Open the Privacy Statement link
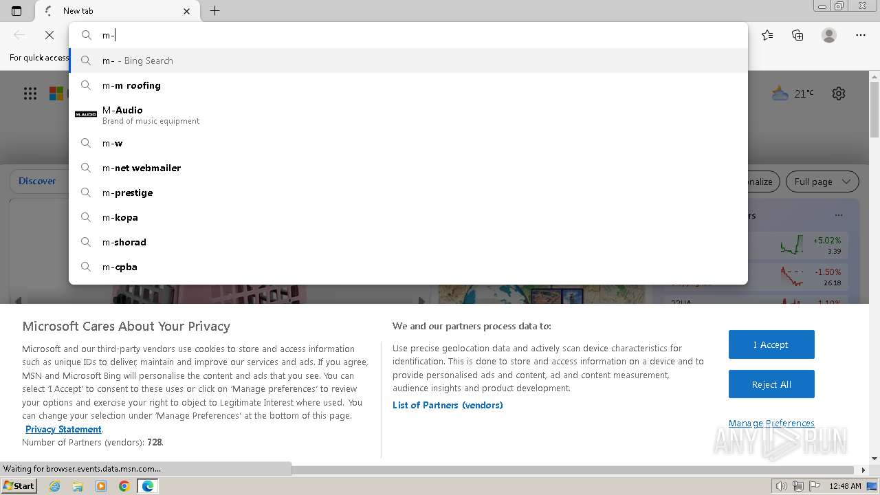Screen dimensions: 880x495 click(x=63, y=429)
